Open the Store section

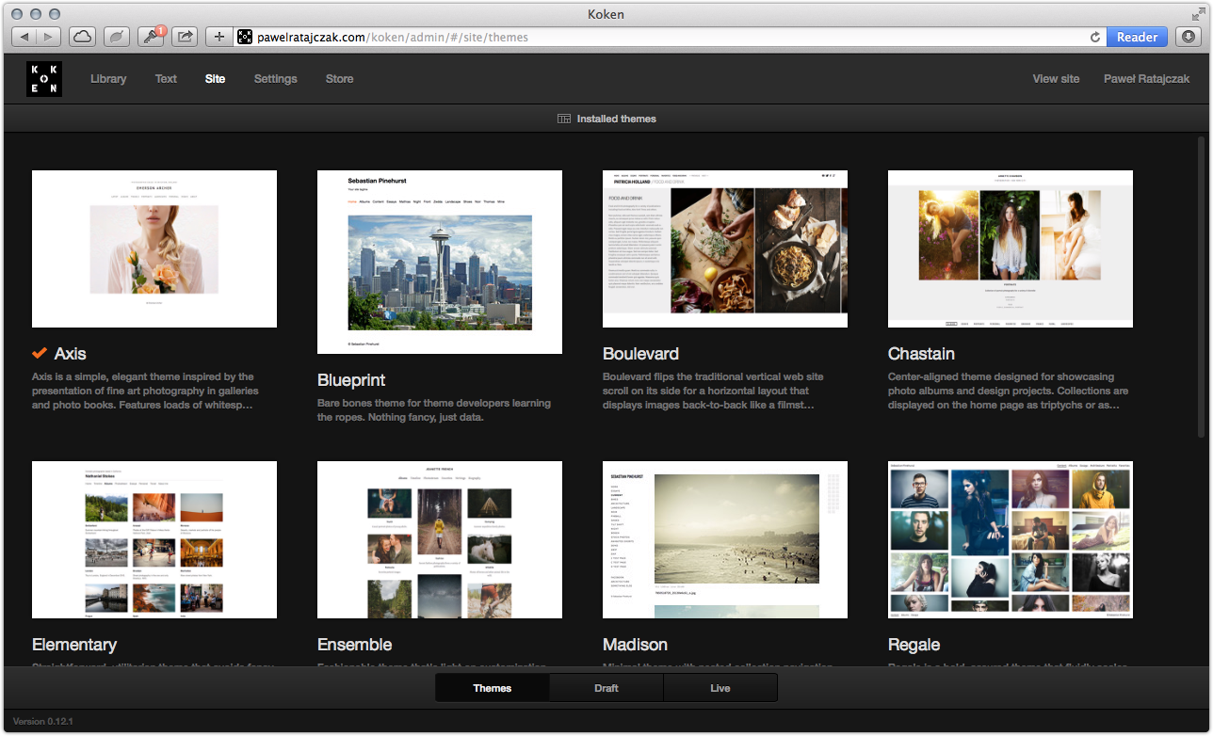pos(339,79)
